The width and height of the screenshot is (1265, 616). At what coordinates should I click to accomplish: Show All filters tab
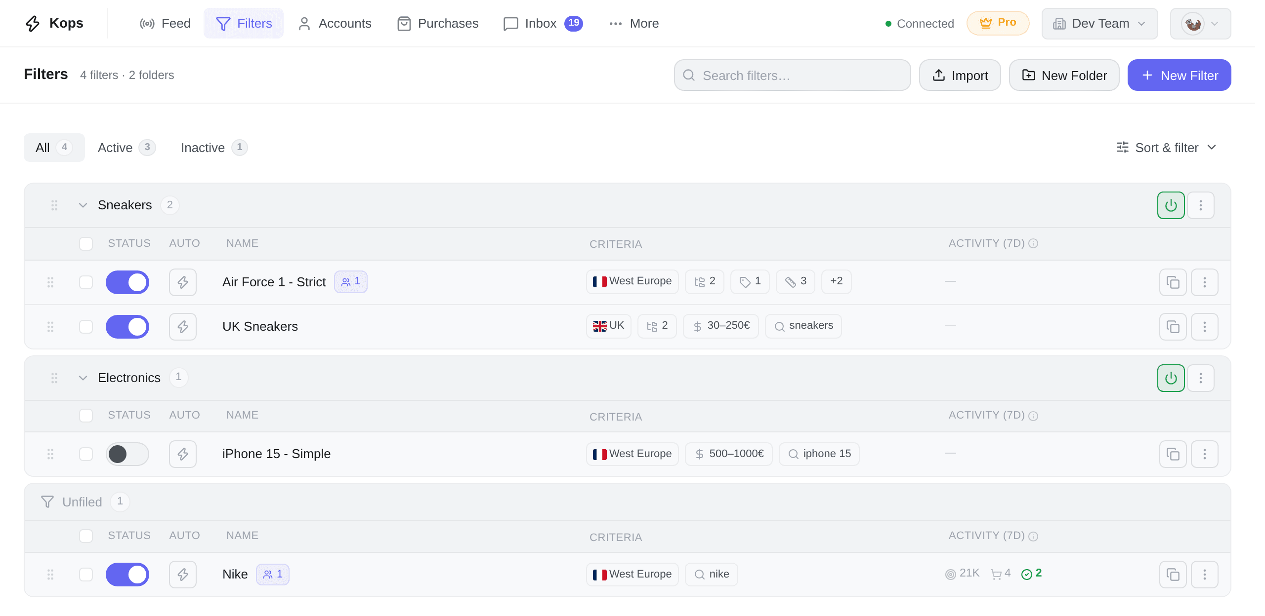54,148
